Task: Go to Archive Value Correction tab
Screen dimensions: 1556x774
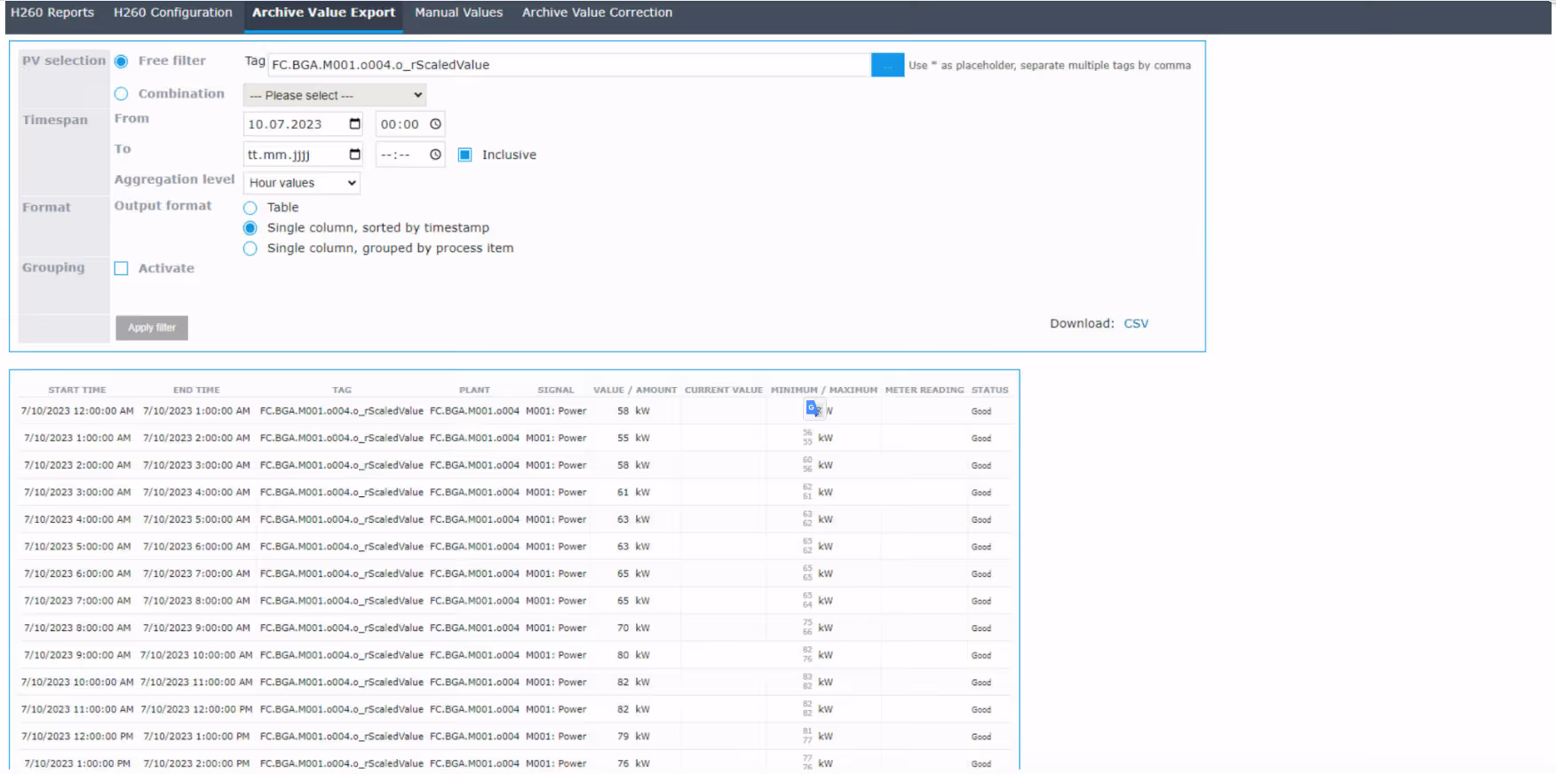Action: click(597, 12)
